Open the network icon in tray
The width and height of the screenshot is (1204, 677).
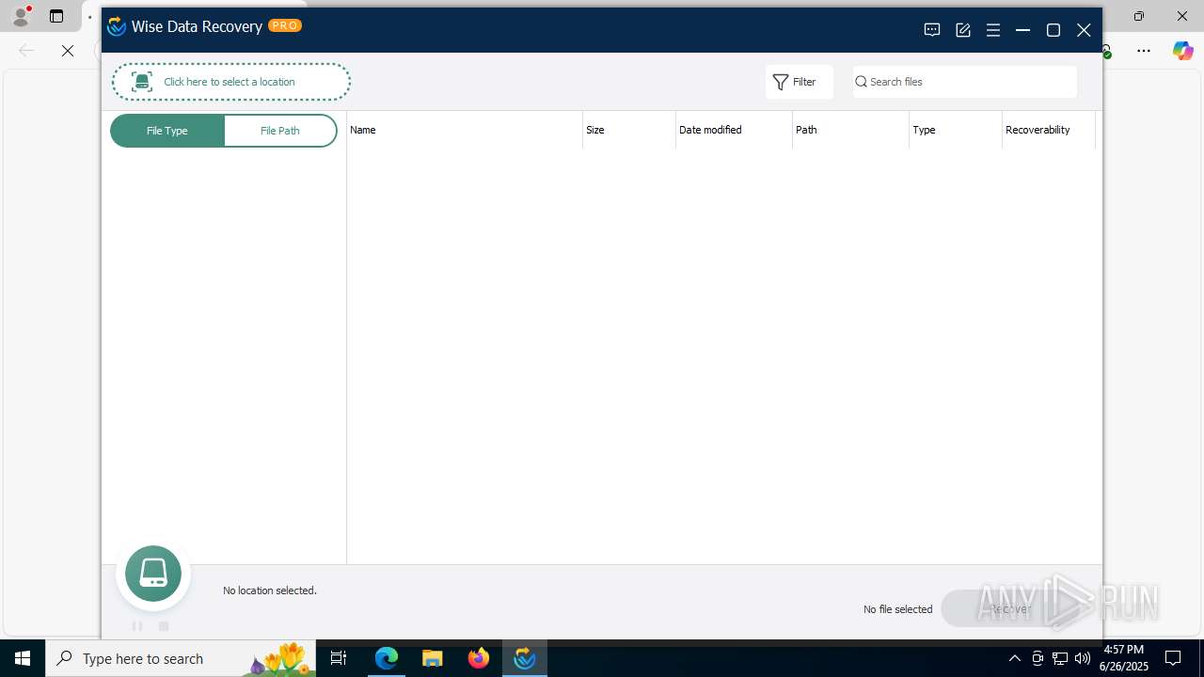[1060, 658]
